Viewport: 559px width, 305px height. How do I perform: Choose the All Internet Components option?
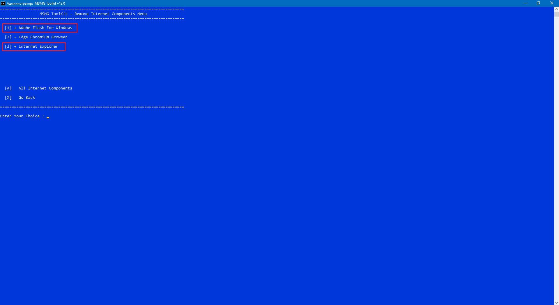38,88
